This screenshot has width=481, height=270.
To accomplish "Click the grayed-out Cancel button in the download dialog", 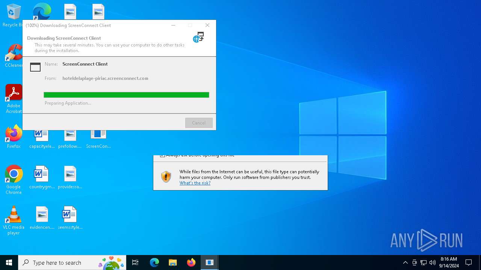I will [x=199, y=123].
